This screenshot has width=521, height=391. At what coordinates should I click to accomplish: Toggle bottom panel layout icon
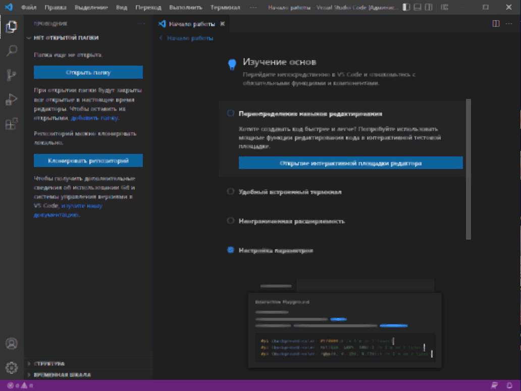[418, 7]
